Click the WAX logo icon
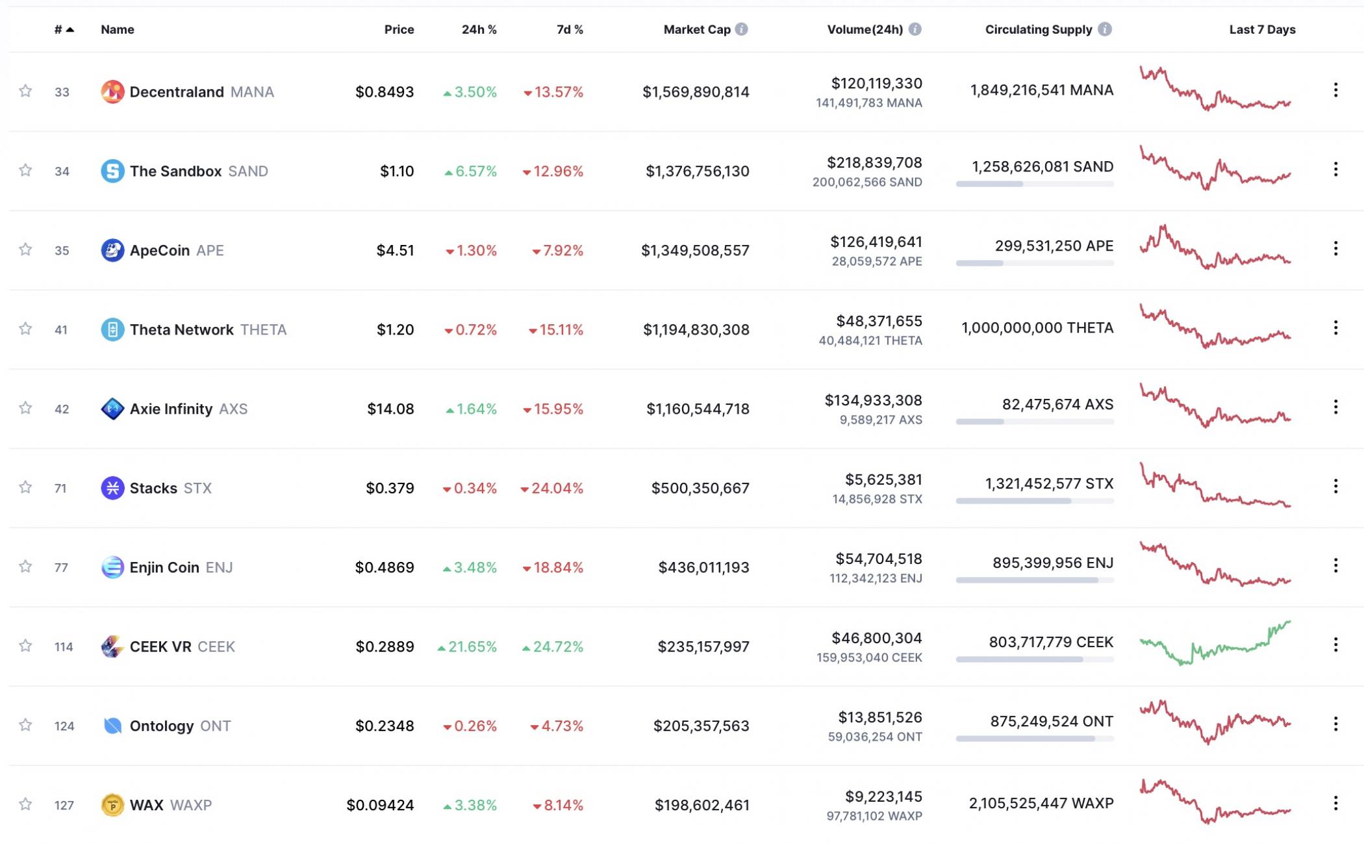1364x844 pixels. tap(112, 805)
